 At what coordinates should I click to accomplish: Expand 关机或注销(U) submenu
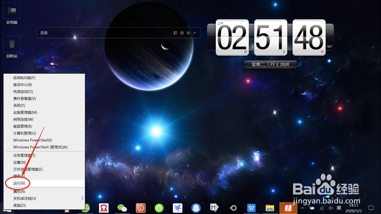[x=44, y=198]
